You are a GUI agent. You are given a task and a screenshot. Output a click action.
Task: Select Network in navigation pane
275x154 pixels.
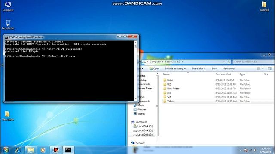(x=138, y=143)
